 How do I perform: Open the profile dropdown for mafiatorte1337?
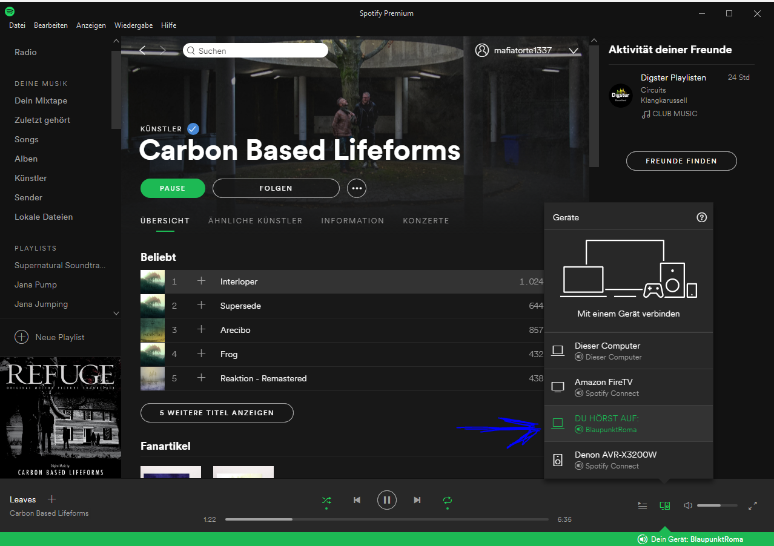coord(573,51)
